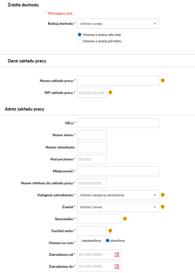
Task: Open Rodzaj dochodu dropdown
Action: pyautogui.click(x=118, y=24)
